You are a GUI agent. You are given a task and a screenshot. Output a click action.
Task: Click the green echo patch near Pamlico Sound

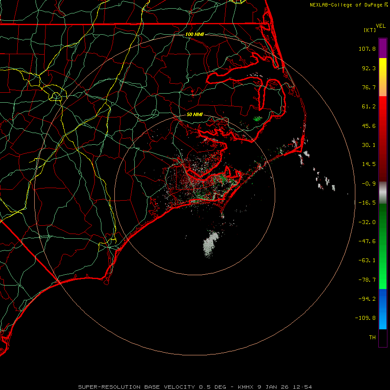point(257,119)
